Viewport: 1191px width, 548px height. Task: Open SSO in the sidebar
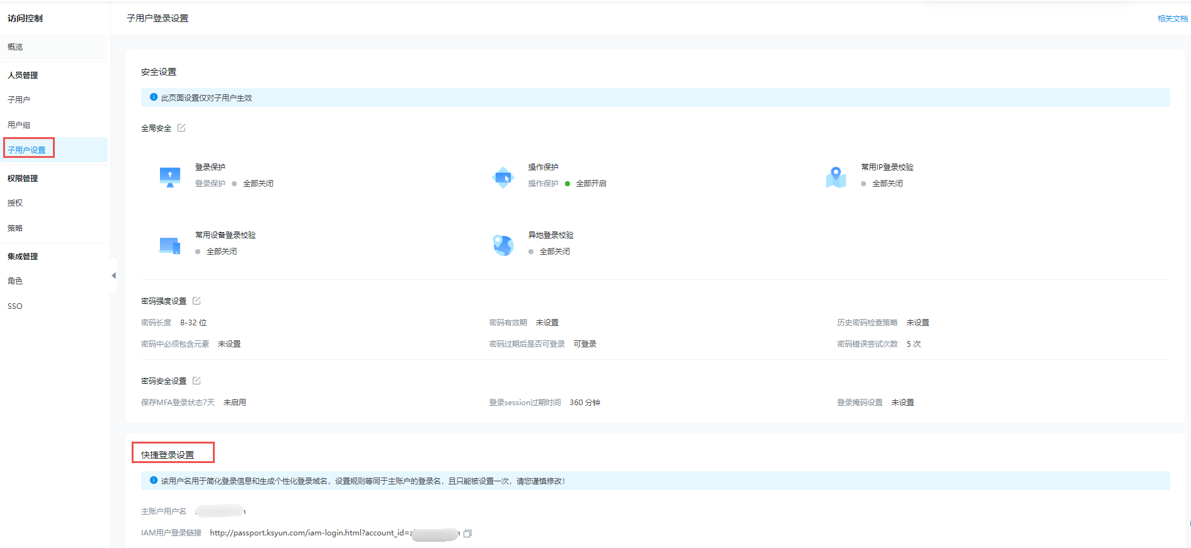tap(15, 306)
